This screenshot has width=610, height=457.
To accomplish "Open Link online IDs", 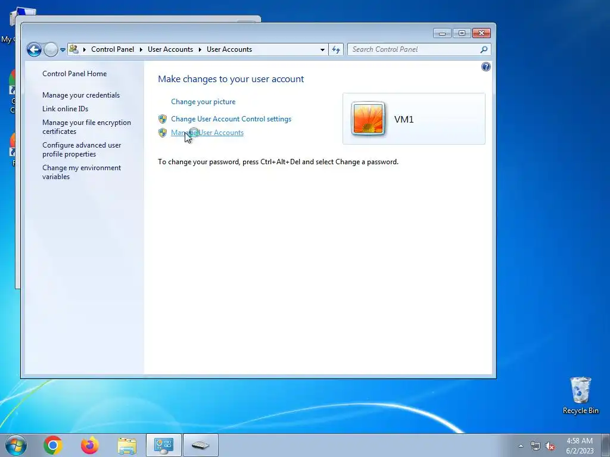I will coord(66,109).
